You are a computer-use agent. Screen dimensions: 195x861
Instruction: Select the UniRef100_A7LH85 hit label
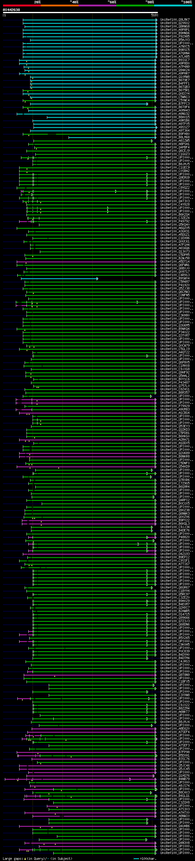175,57
